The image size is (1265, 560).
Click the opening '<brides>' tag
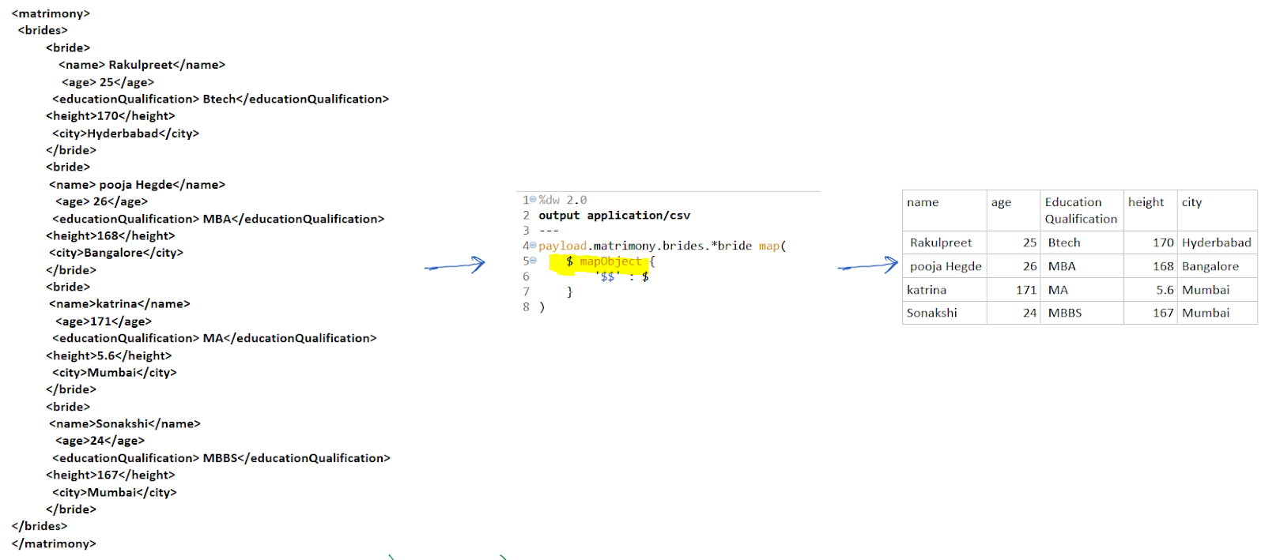(43, 30)
